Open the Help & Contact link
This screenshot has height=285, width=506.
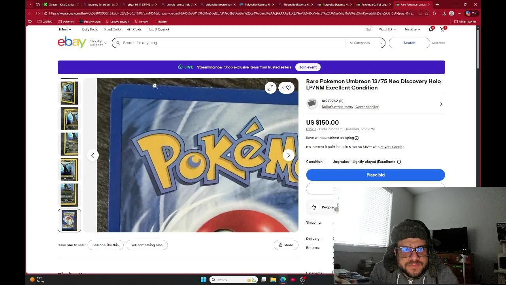tap(158, 29)
